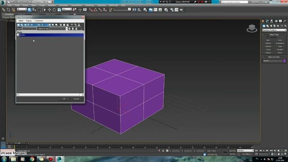Image resolution: width=288 pixels, height=162 pixels.
Task: Click the Mirror tool icon
Action: 134,9
